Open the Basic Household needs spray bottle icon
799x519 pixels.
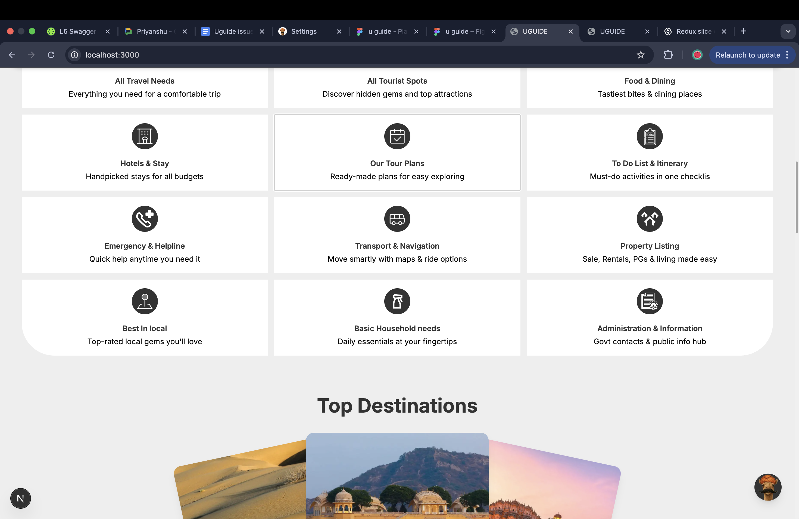pyautogui.click(x=397, y=301)
